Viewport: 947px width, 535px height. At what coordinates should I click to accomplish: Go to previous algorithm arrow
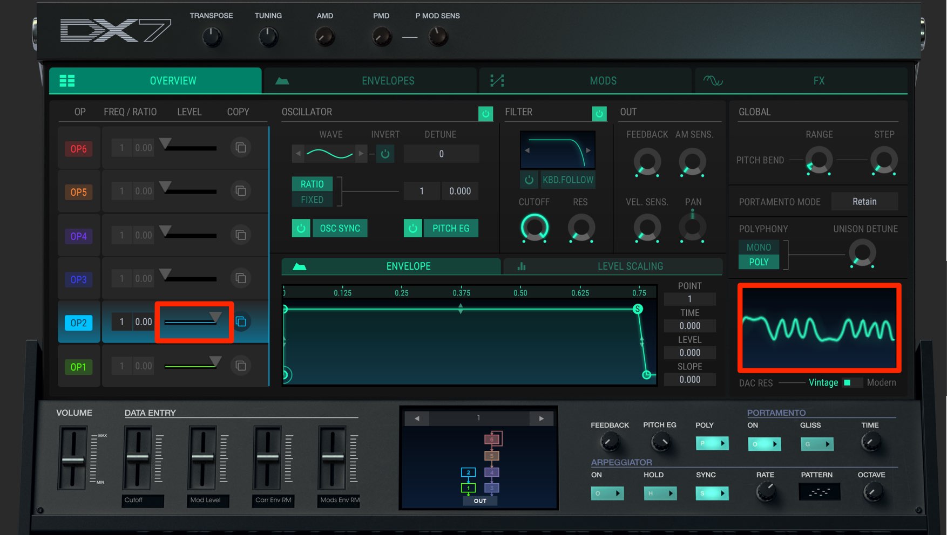point(417,419)
